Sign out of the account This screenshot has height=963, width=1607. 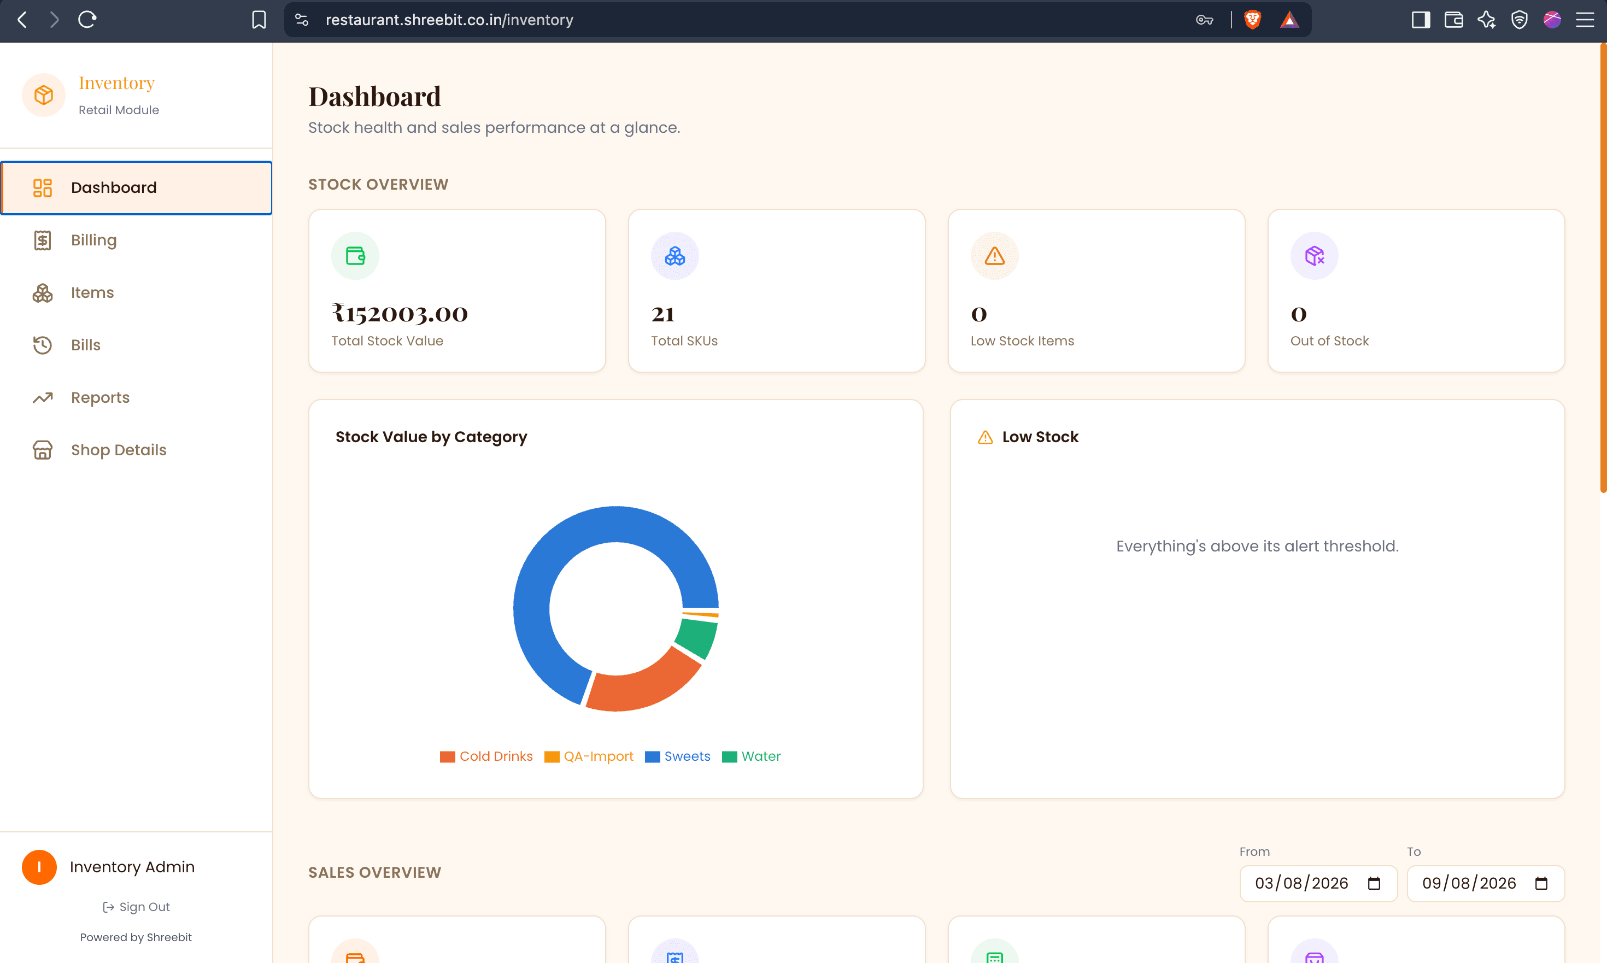coord(136,907)
